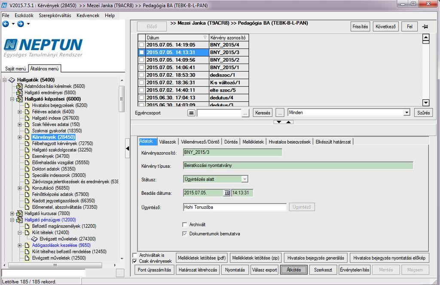Switch to the Saját menü tab
This screenshot has width=440, height=285.
click(x=15, y=69)
